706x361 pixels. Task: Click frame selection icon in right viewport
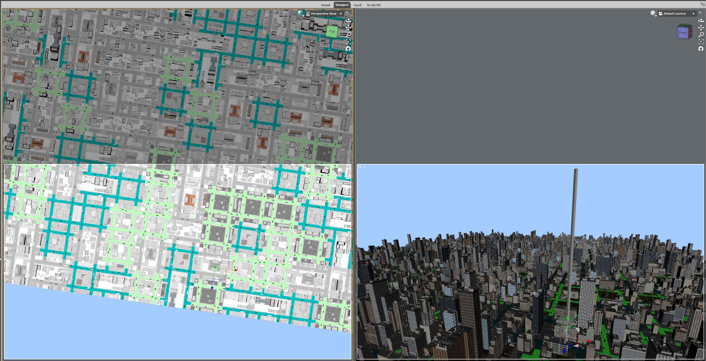tap(701, 42)
